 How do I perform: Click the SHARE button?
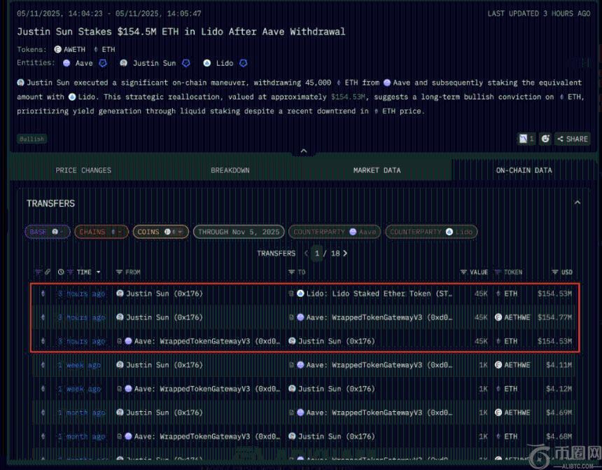click(x=573, y=139)
